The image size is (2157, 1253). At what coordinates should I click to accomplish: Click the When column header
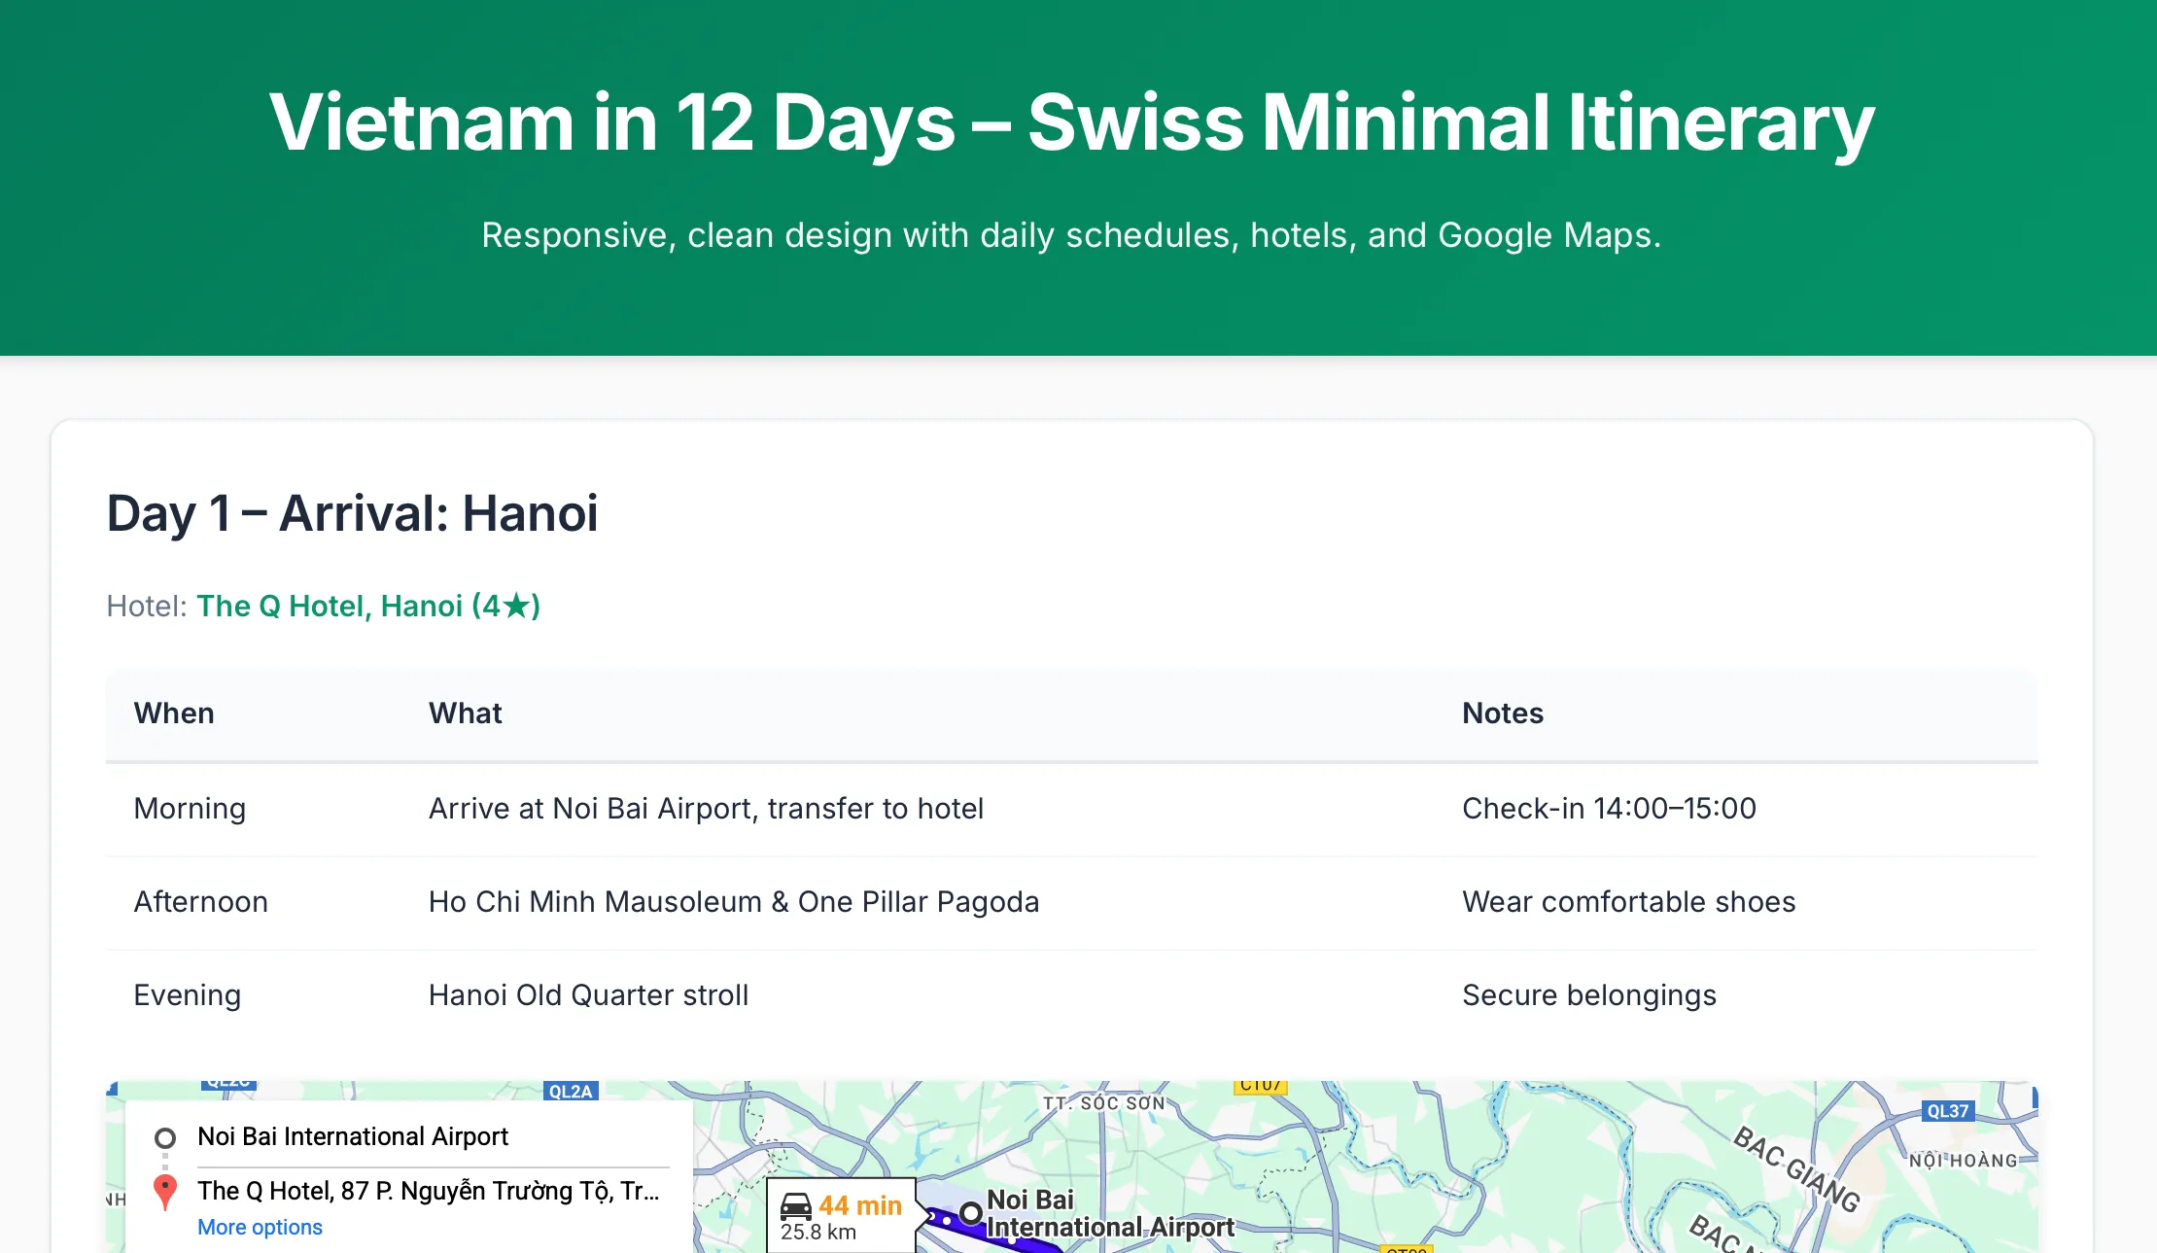[x=174, y=713]
